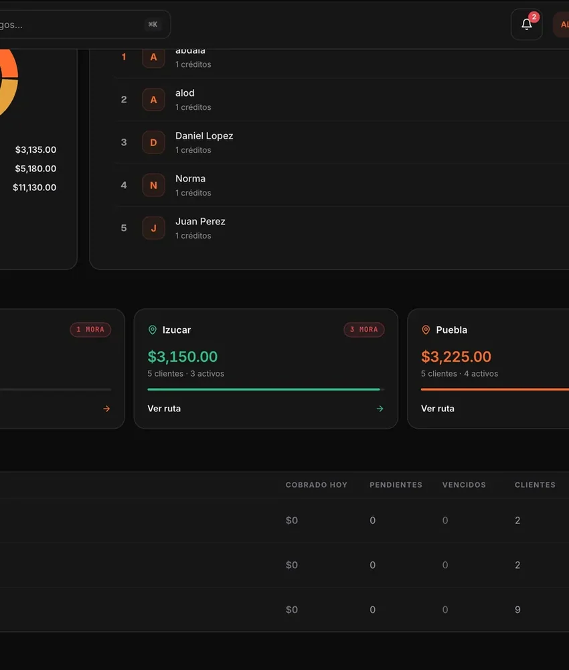Click the Izucar location pin icon
569x670 pixels.
153,330
